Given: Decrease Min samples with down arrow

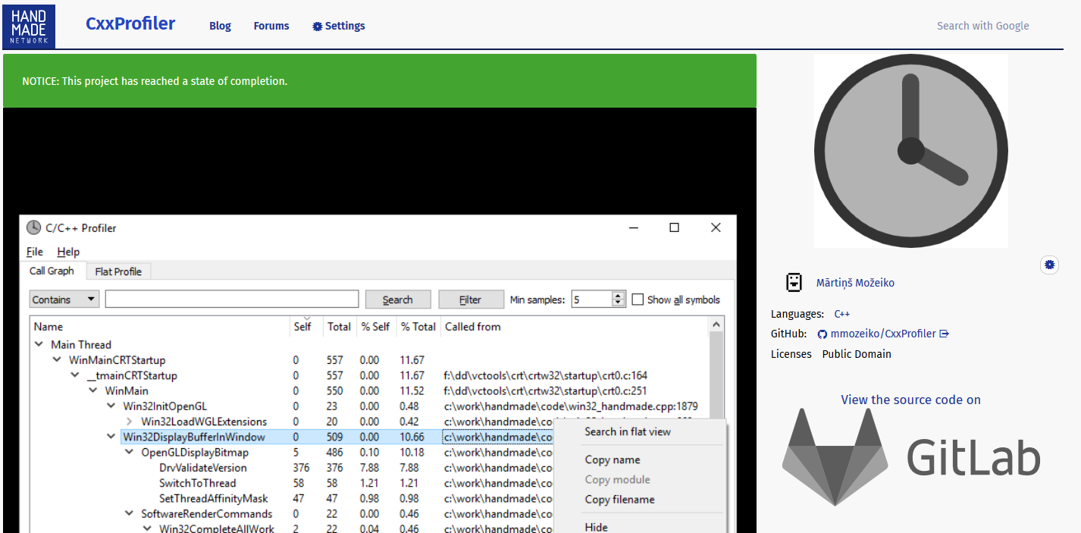Looking at the screenshot, I should 619,303.
